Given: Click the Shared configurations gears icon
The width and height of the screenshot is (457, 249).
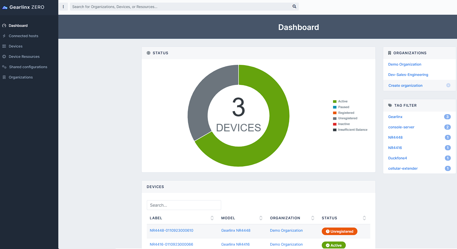Looking at the screenshot, I should click(x=4, y=67).
